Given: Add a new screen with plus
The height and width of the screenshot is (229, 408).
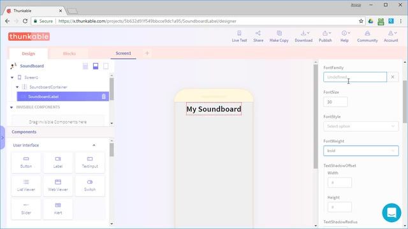Looking at the screenshot, I should coord(147,53).
